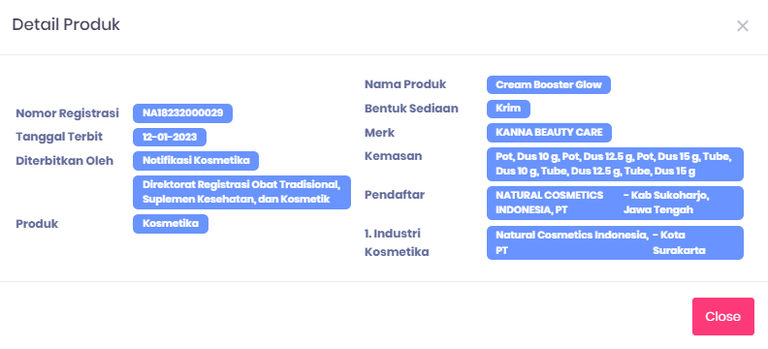Image resolution: width=768 pixels, height=349 pixels.
Task: Click the Bentuk Sediaan label
Action: 411,109
